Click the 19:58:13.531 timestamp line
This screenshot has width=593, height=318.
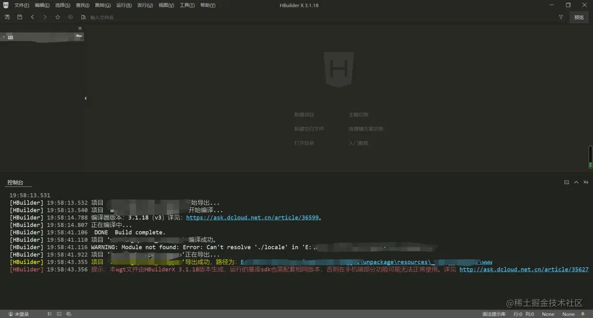(x=30, y=195)
